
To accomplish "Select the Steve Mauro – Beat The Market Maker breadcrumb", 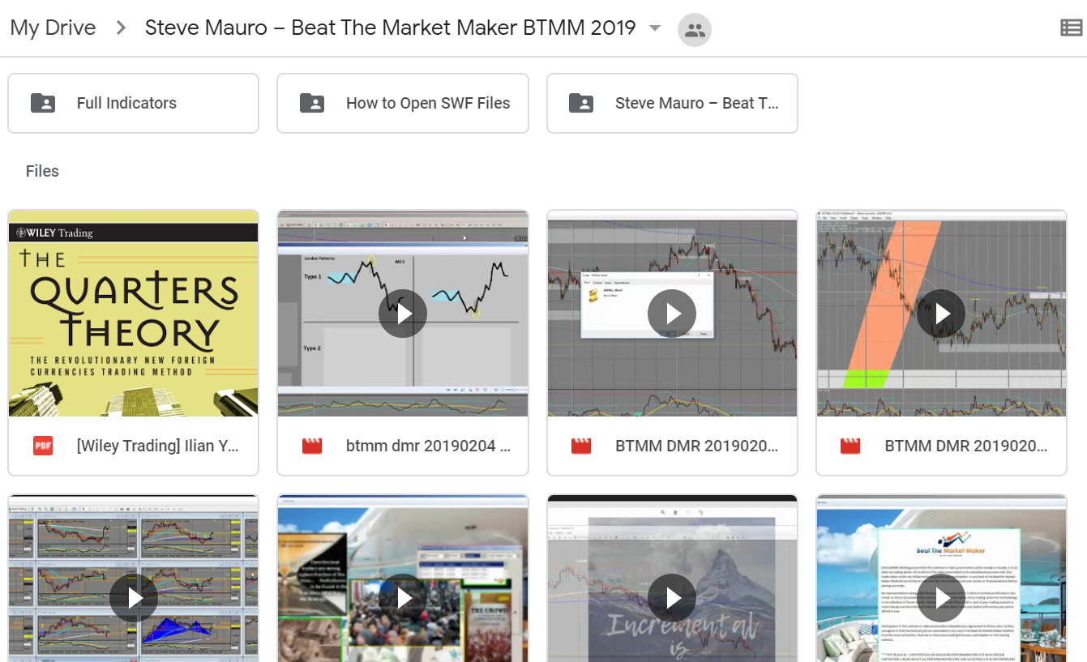I will pyautogui.click(x=390, y=28).
